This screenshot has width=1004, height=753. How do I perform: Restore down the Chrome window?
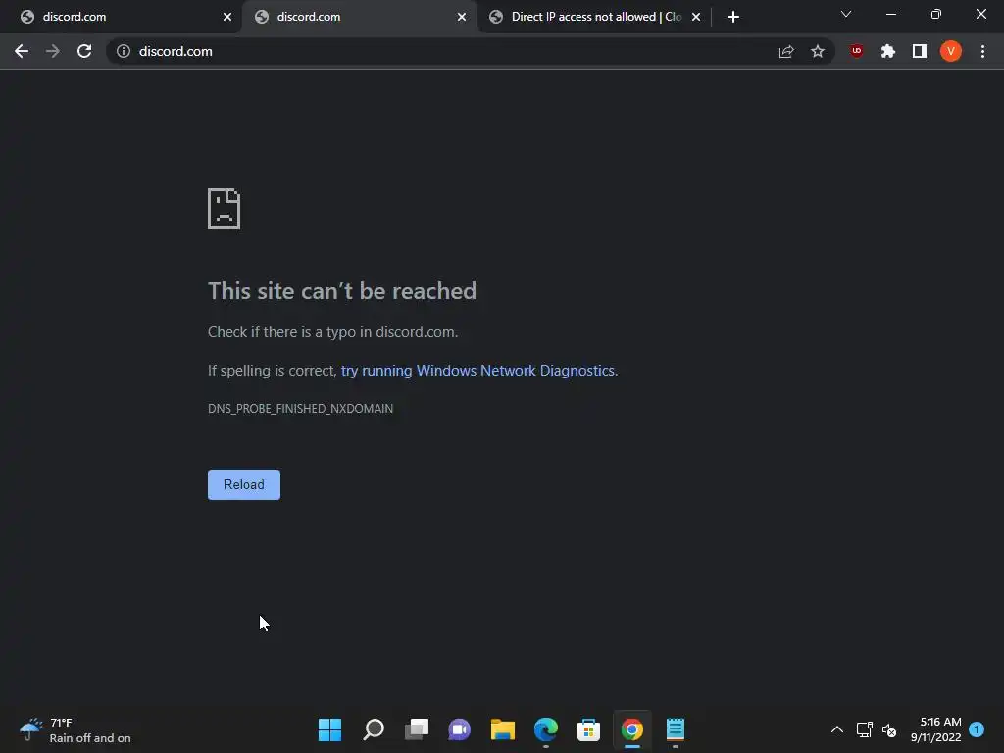[x=936, y=14]
